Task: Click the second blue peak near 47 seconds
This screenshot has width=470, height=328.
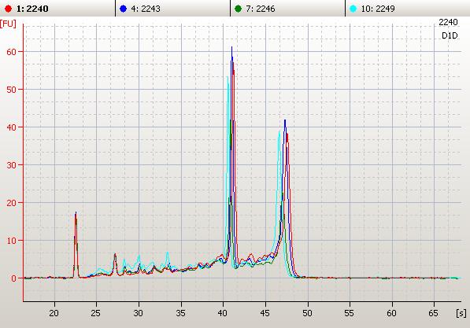Action: pyautogui.click(x=285, y=121)
